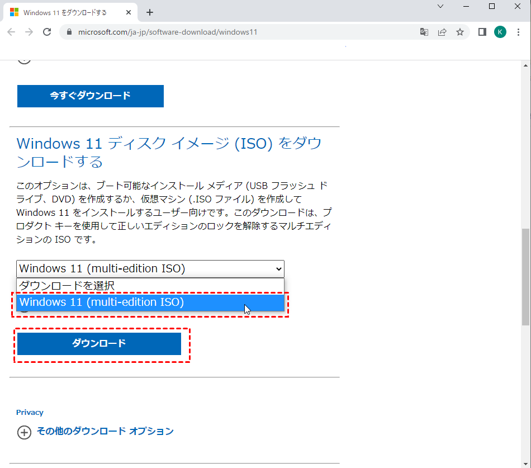Click the browser forward arrow
The height and width of the screenshot is (468, 531).
pos(29,32)
